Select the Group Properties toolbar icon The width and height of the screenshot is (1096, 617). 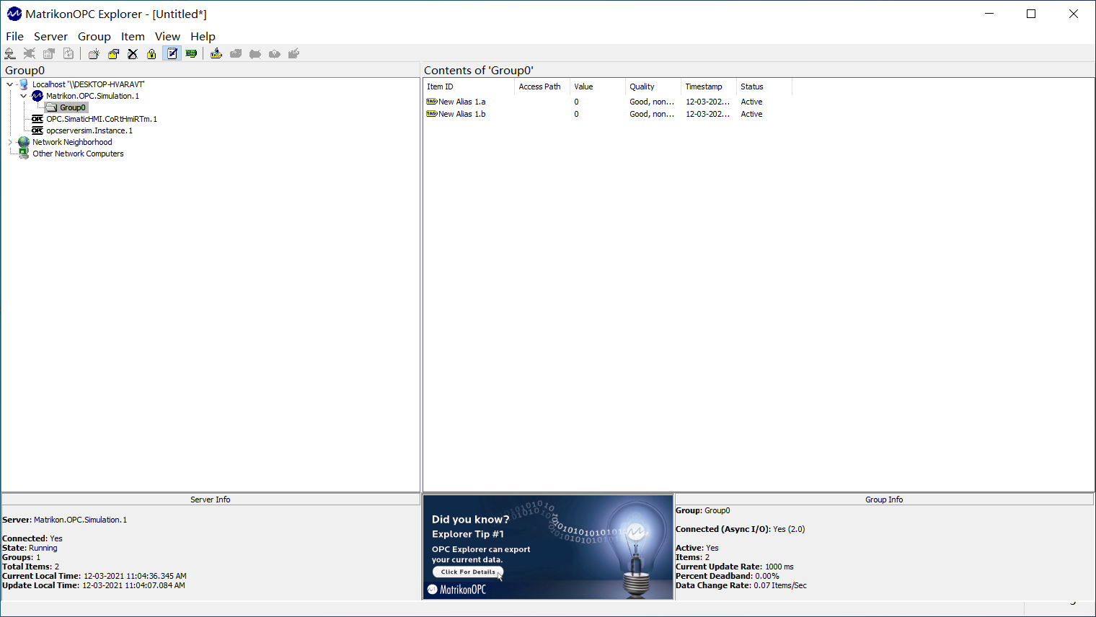pos(151,53)
